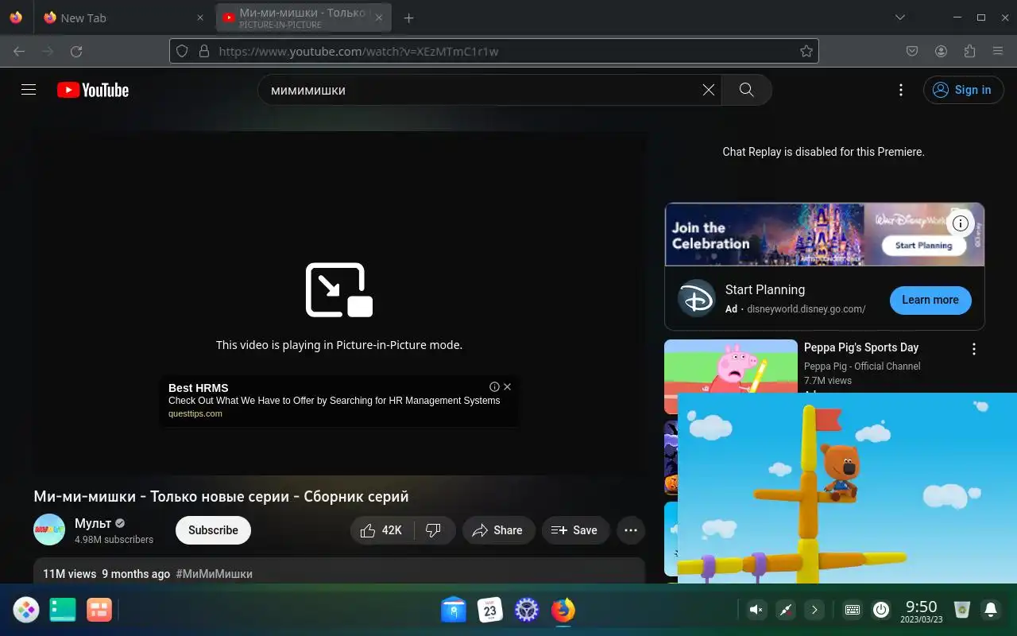Click Firefox icon in dock
Image resolution: width=1017 pixels, height=636 pixels.
(x=563, y=610)
